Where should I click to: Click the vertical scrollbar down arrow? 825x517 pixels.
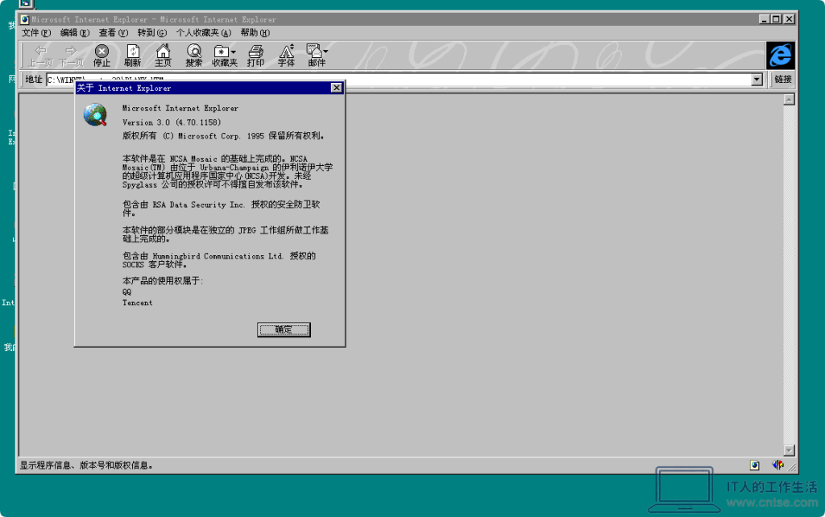[x=789, y=450]
